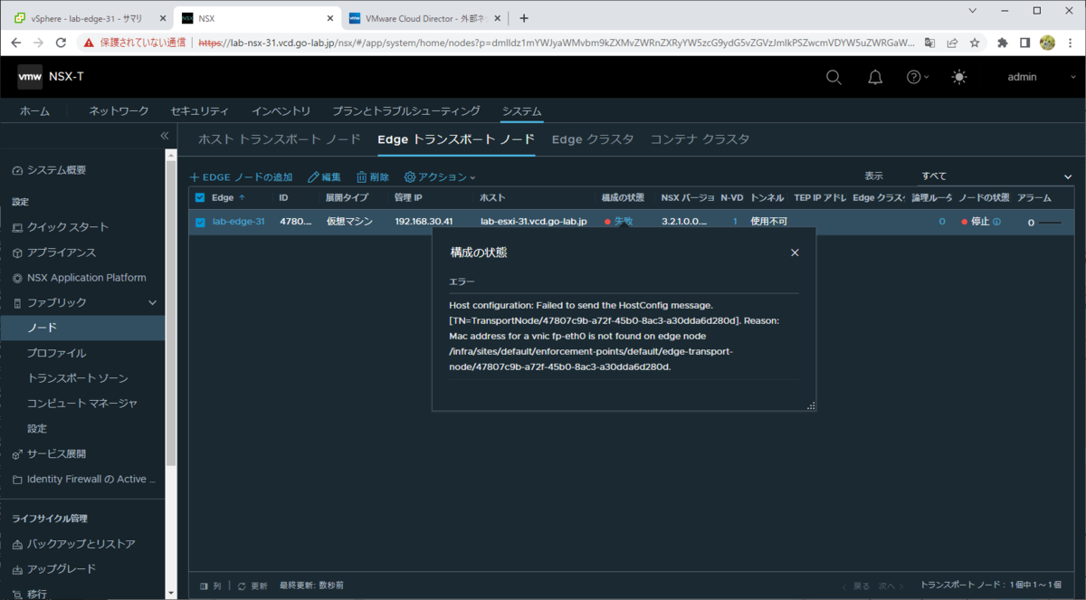Click the vmw NSX-T logo
Viewport: 1086px width, 600px height.
tap(51, 77)
